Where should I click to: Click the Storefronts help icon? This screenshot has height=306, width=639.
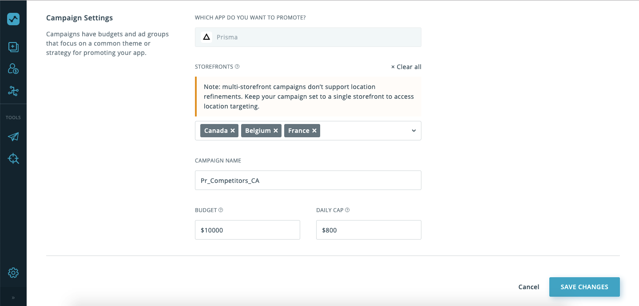(237, 67)
